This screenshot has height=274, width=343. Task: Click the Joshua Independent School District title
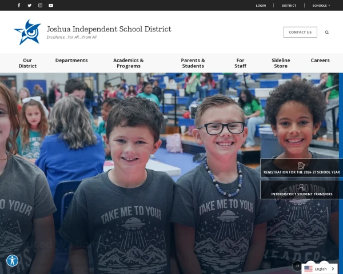click(109, 29)
